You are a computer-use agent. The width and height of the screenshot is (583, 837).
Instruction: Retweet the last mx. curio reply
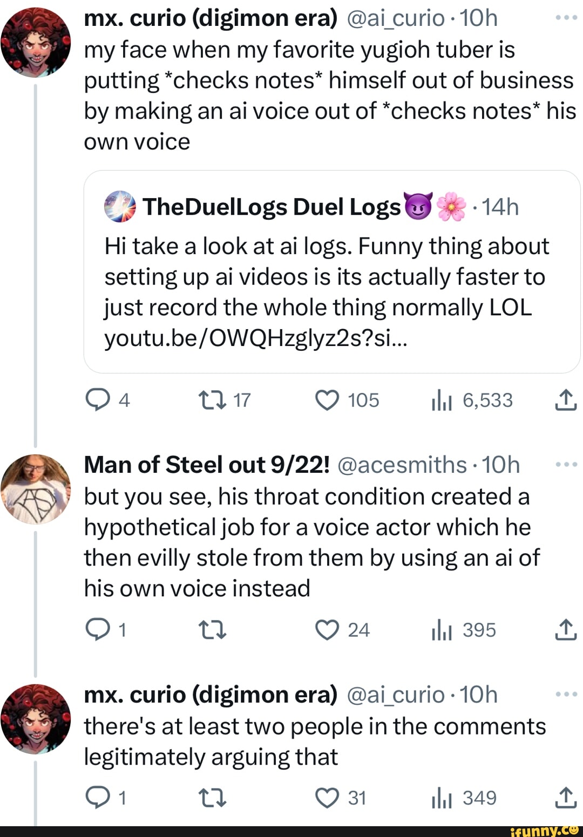212,798
